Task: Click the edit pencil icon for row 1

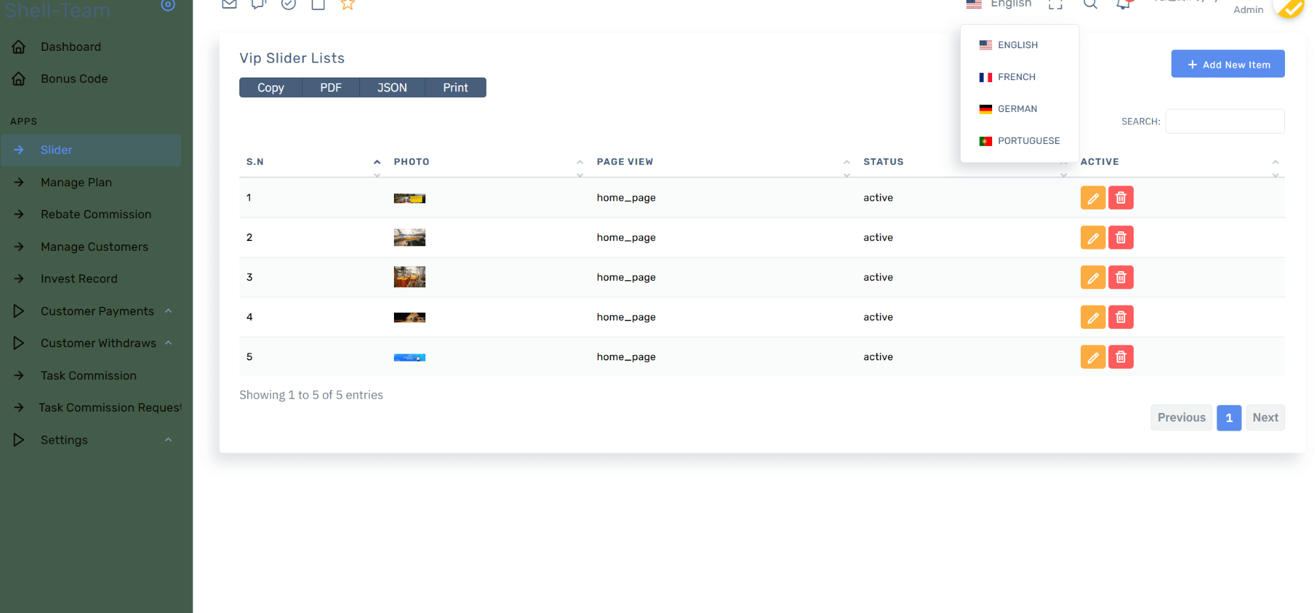Action: [x=1093, y=198]
